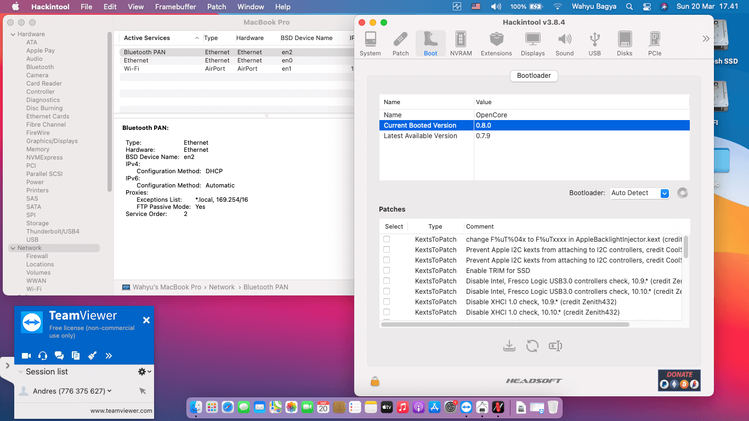This screenshot has width=749, height=421.
Task: Open Safari from the Dock
Action: tap(228, 407)
